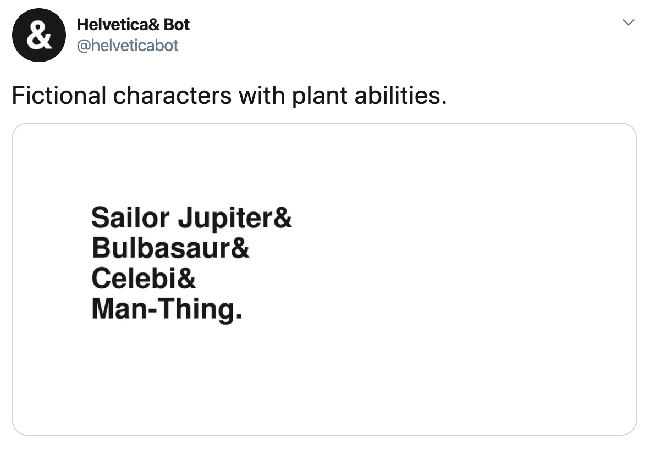Click the word "characters" in the tweet

[172, 96]
